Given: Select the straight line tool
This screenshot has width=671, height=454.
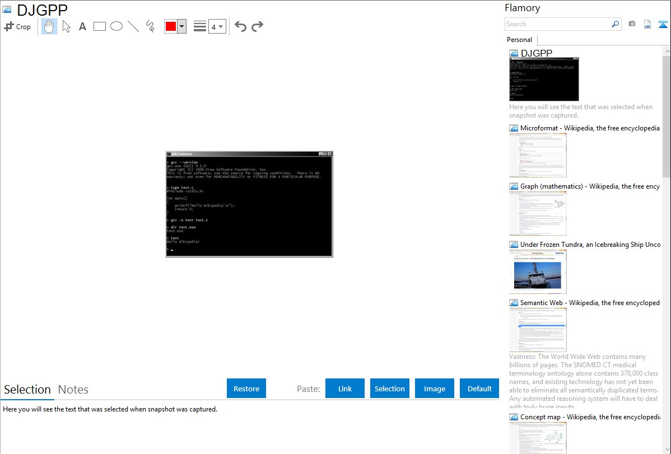Looking at the screenshot, I should [x=133, y=26].
